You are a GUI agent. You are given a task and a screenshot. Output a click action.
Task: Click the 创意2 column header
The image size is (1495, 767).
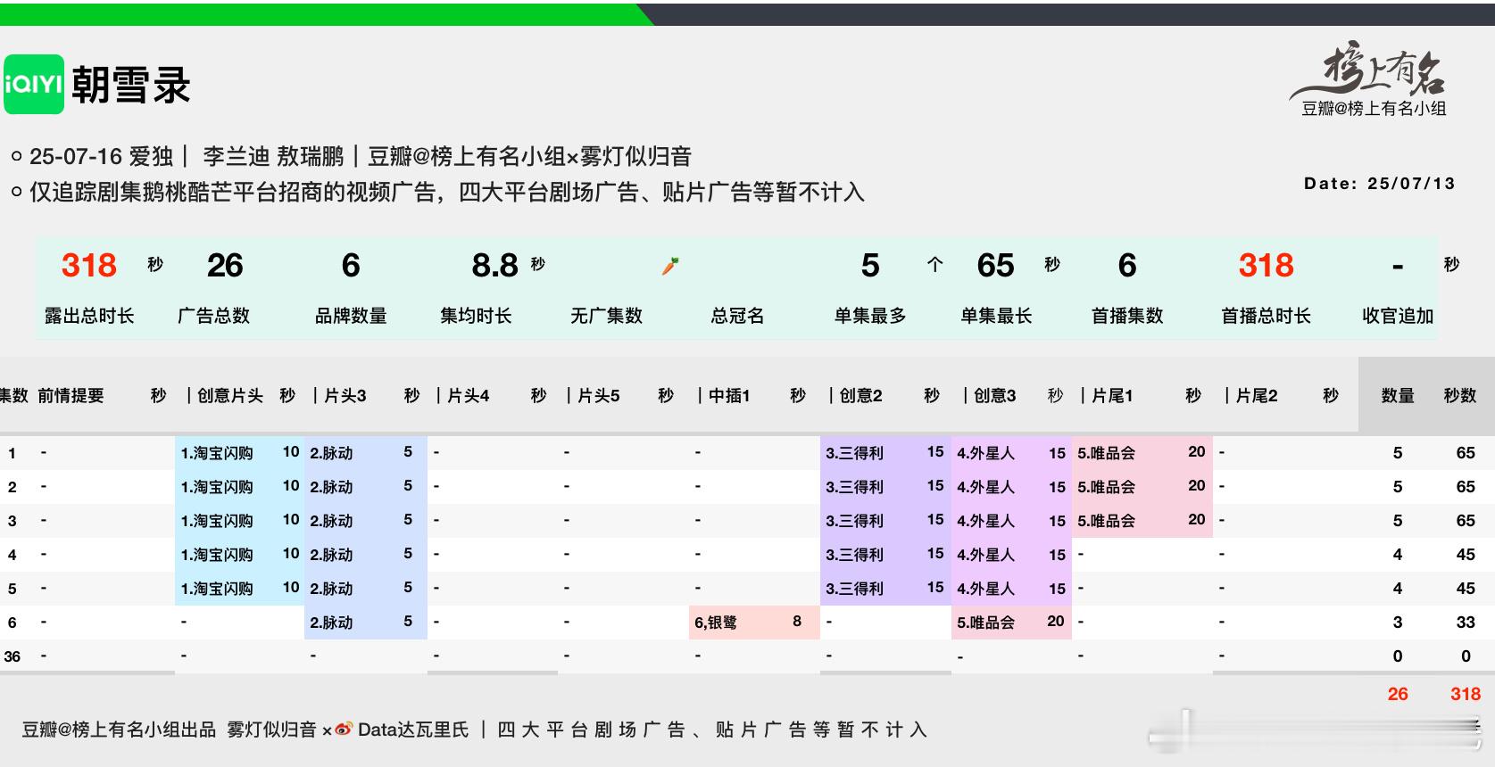(861, 395)
